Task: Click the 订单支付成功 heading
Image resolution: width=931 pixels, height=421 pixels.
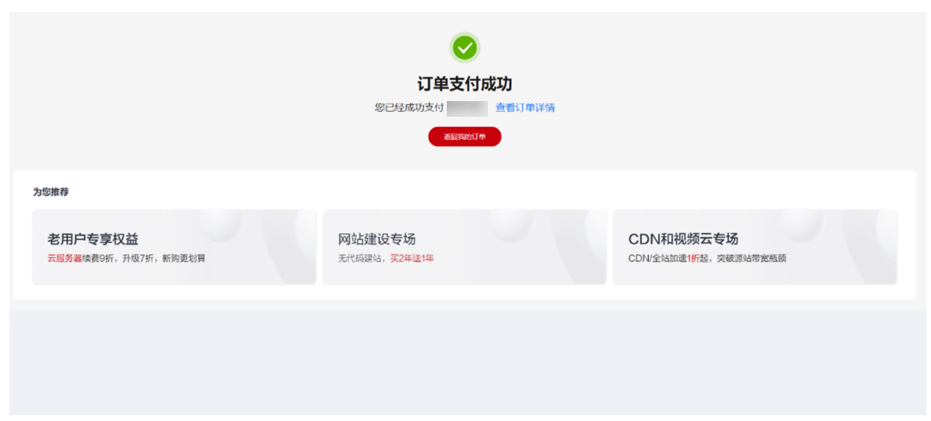Action: tap(465, 84)
